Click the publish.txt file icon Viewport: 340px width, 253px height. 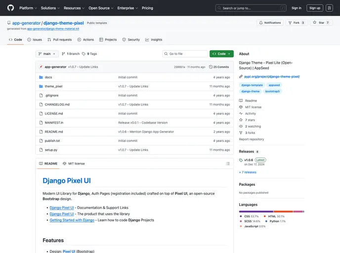point(41,141)
